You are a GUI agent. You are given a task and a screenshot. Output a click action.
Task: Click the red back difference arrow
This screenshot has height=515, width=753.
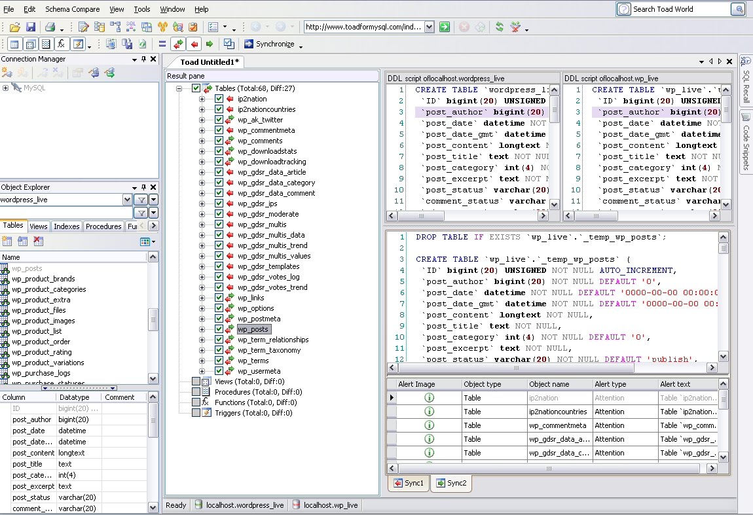coord(194,44)
